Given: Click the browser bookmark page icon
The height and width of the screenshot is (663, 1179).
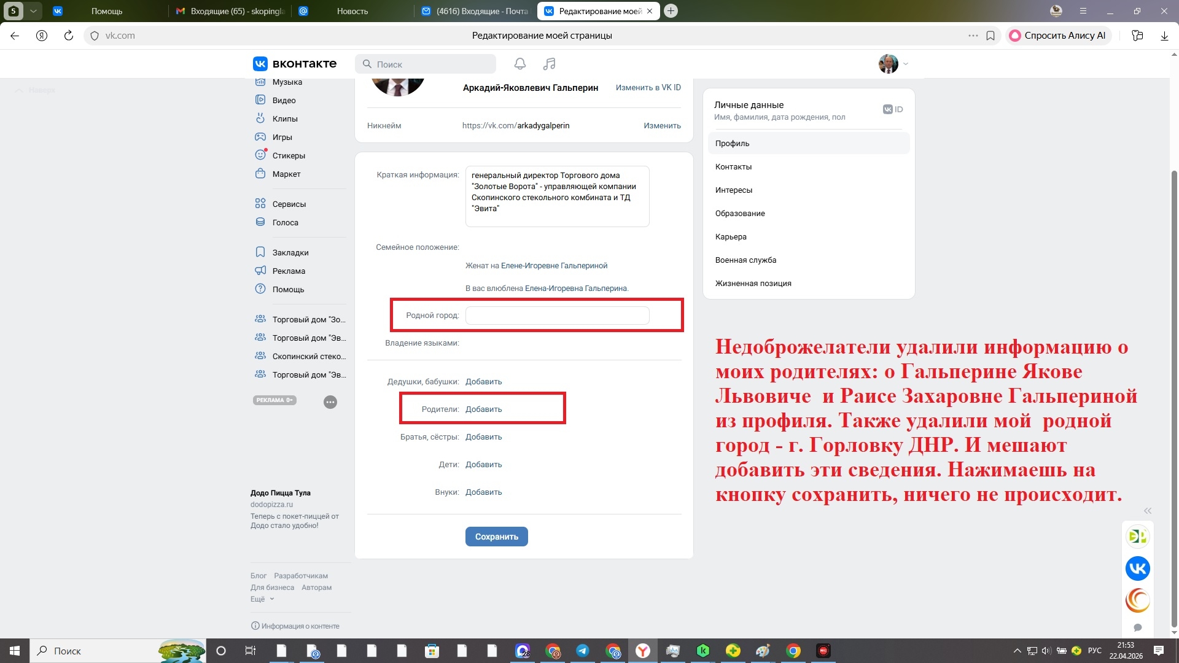Looking at the screenshot, I should click(x=990, y=36).
